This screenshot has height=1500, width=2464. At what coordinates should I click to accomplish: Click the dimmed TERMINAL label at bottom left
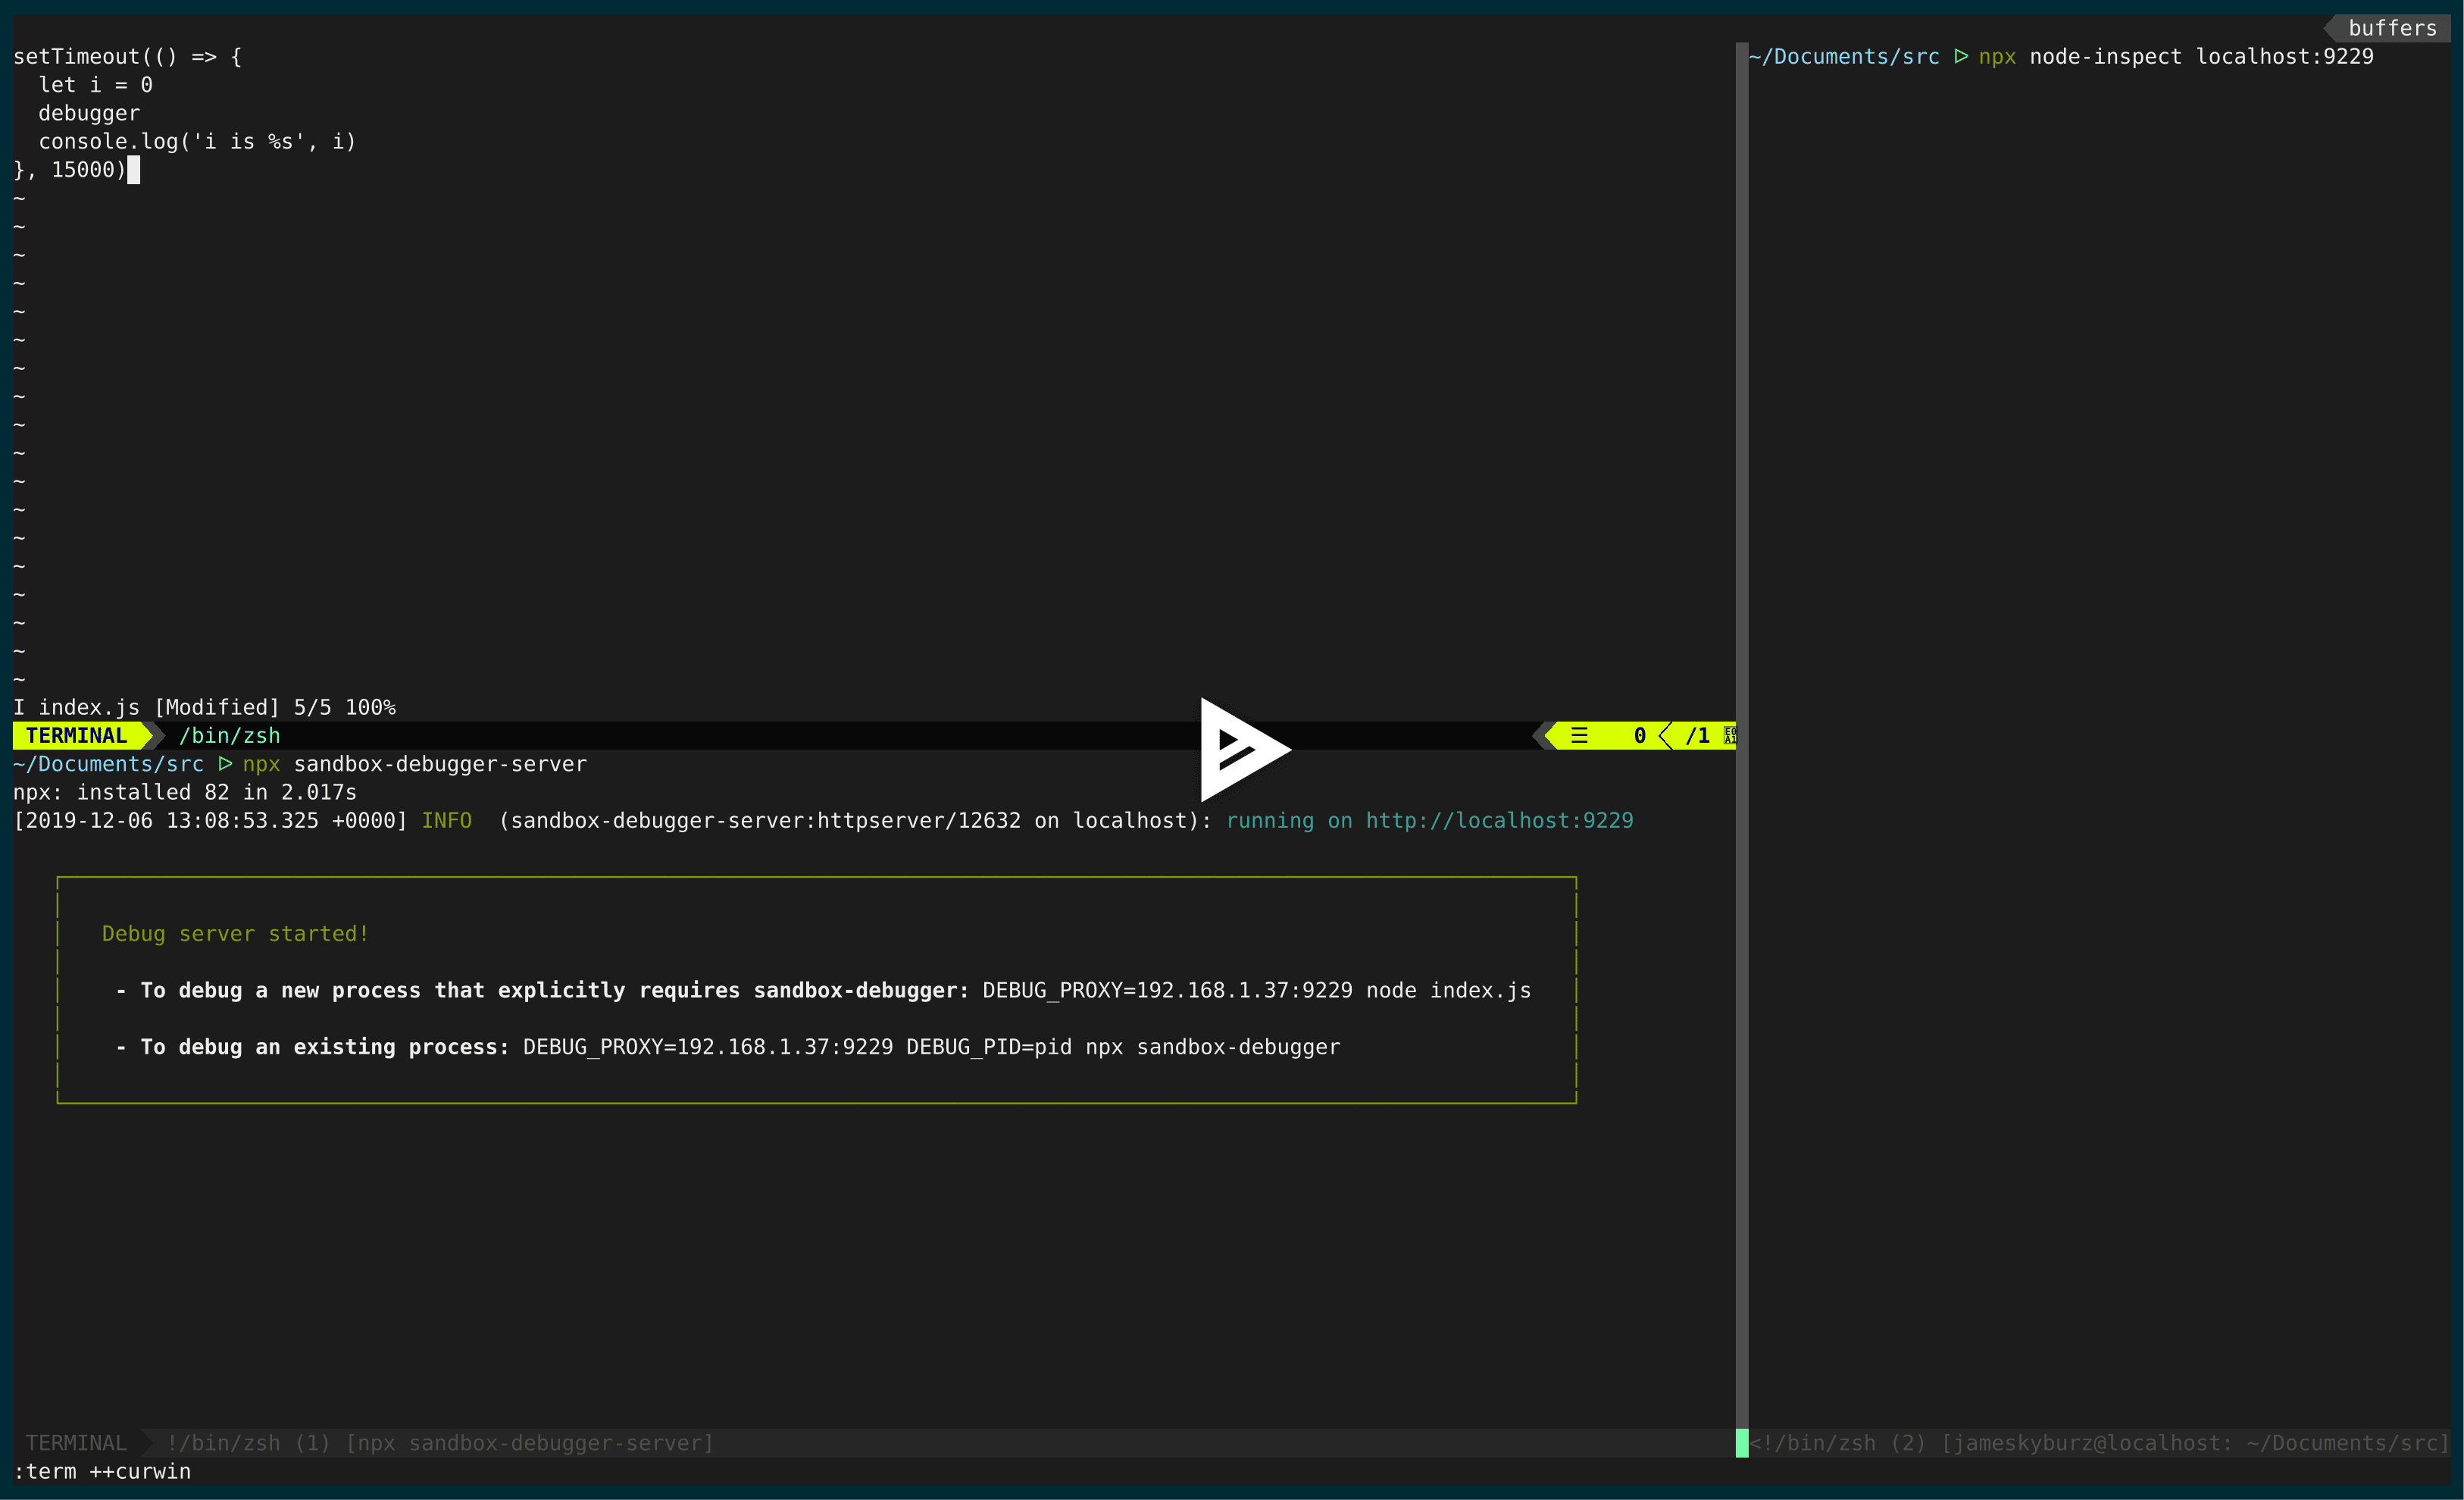tap(76, 1443)
